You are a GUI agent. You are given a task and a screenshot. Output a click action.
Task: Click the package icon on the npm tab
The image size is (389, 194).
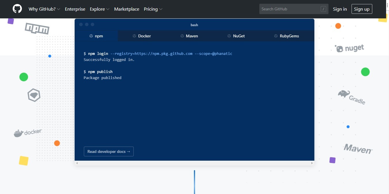[x=92, y=36]
